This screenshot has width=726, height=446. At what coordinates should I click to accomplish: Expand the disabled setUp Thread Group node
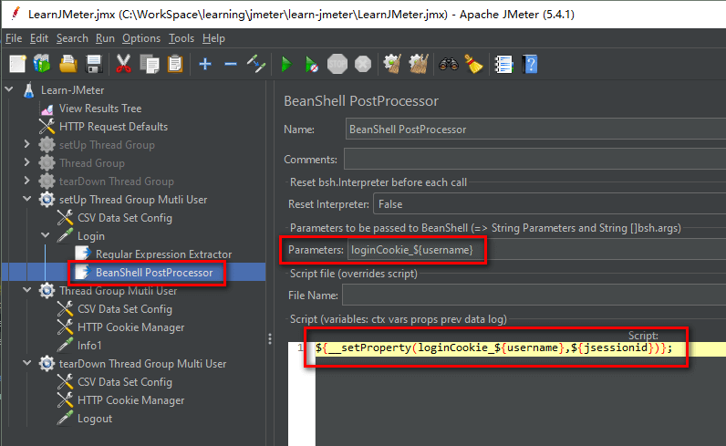[x=26, y=144]
